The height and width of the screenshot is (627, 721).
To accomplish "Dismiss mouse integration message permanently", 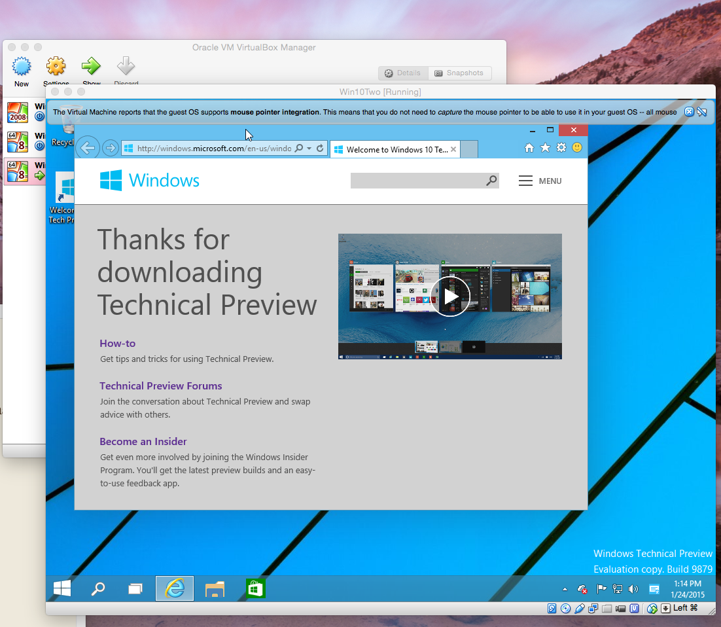I will [x=702, y=112].
